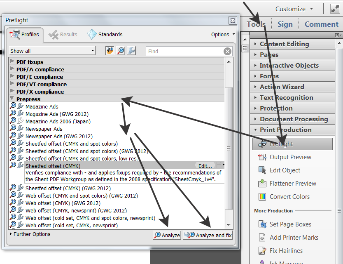Click magnifier icon beside Web offset (CMYK) (GWG 2012)

(13, 203)
